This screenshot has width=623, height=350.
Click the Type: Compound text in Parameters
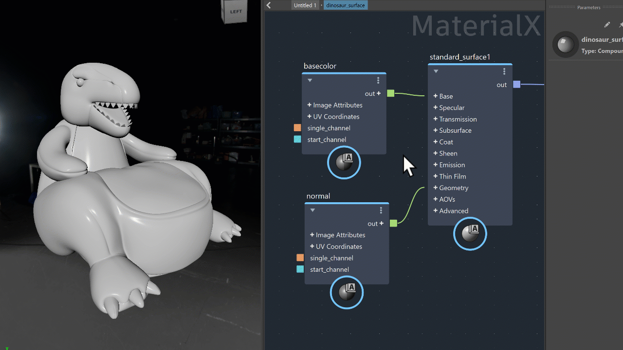point(602,51)
